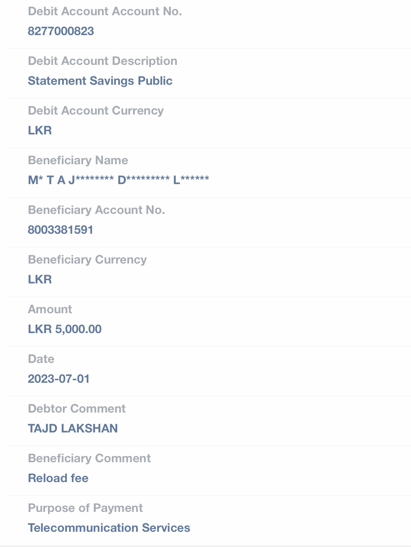This screenshot has width=411, height=547.
Task: Select the Reload fee beneficiary comment
Action: click(58, 478)
